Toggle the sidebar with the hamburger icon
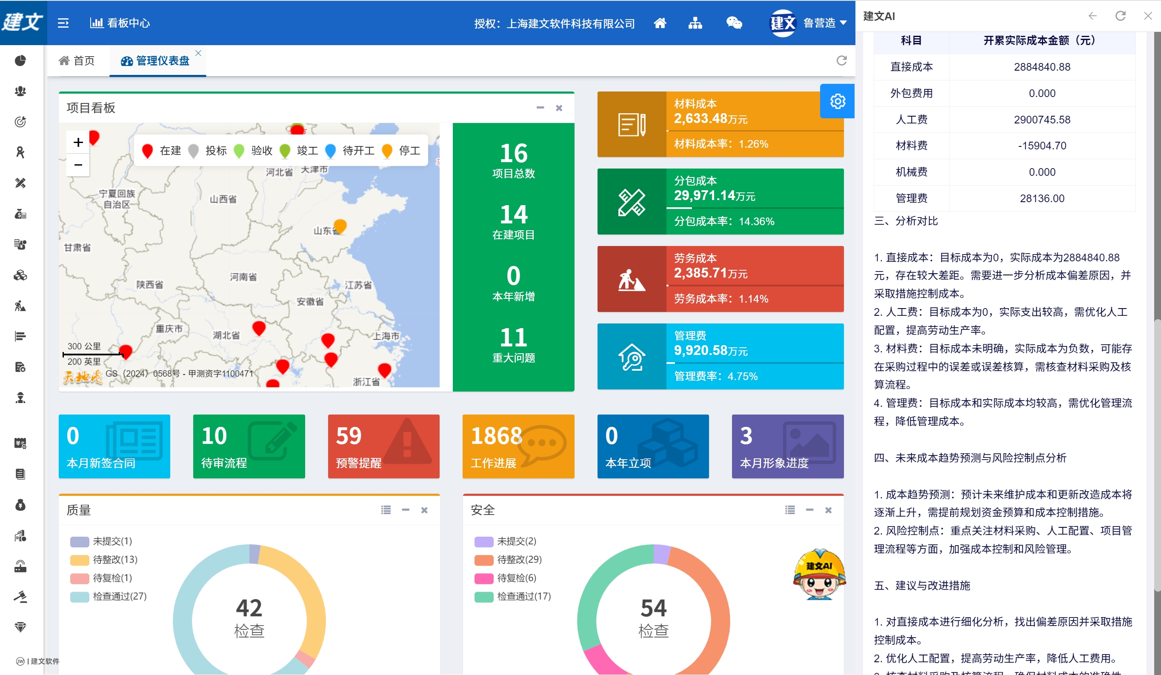The height and width of the screenshot is (675, 1161). (x=63, y=23)
